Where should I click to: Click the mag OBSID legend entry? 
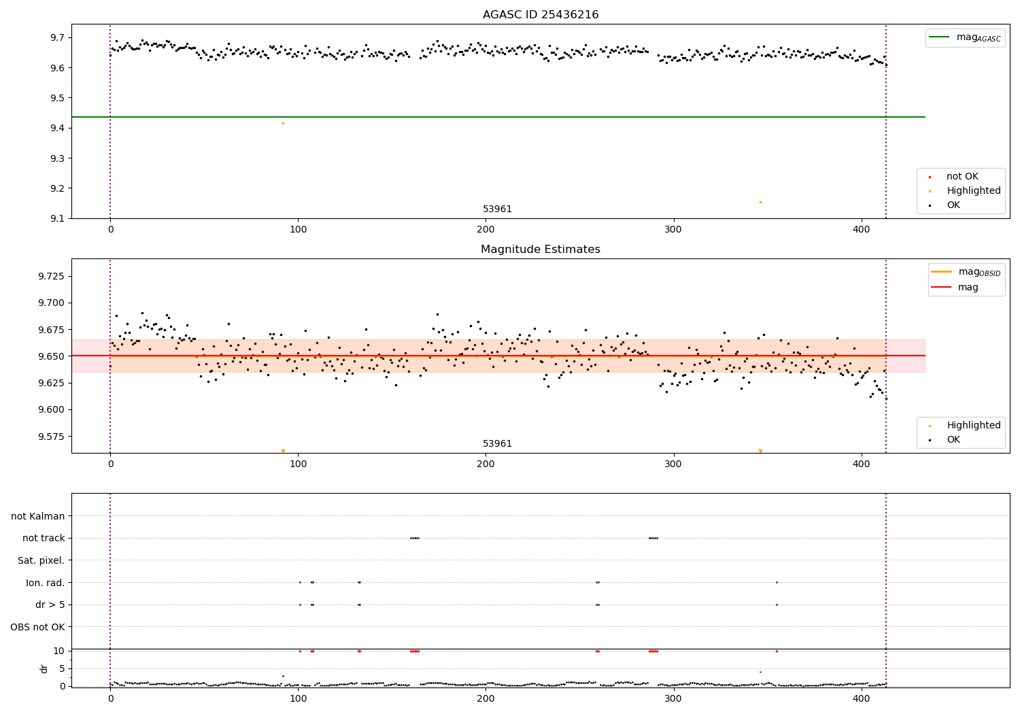[x=966, y=272]
